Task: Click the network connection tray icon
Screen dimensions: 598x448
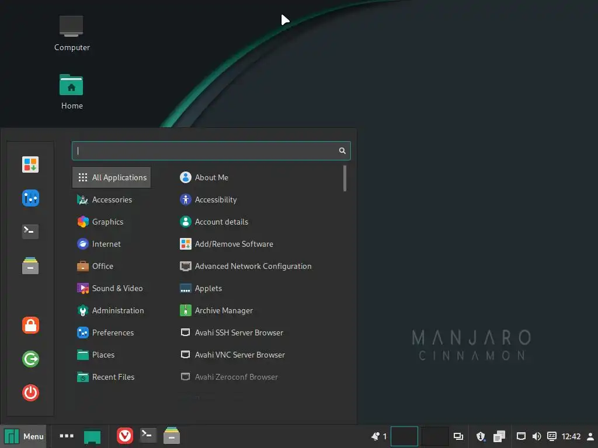Action: [521, 436]
